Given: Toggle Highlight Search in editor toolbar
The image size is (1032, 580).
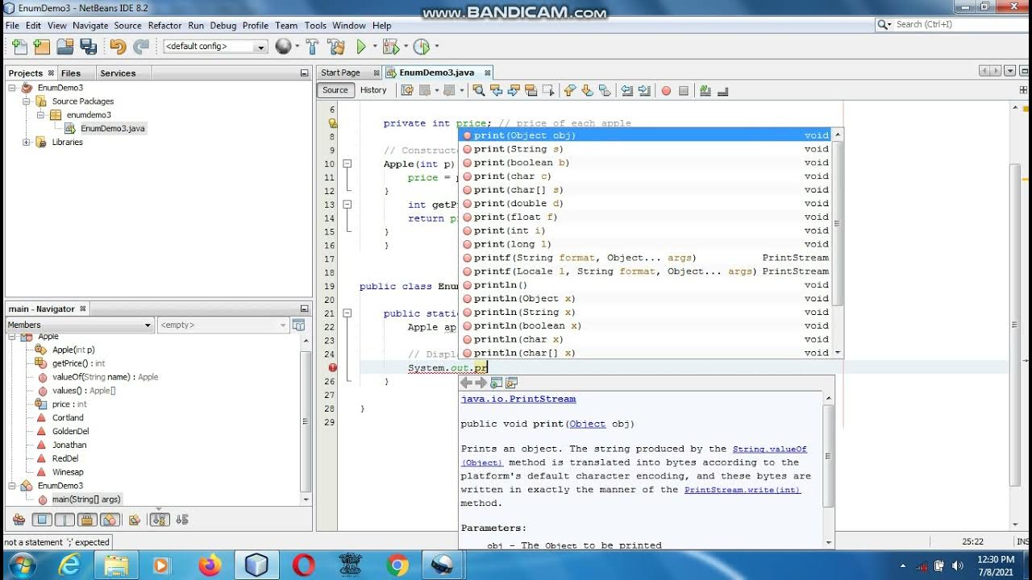Looking at the screenshot, I should (x=531, y=90).
